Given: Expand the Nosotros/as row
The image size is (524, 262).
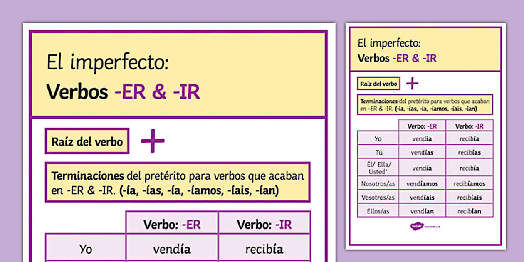Looking at the screenshot, I should point(378,183).
